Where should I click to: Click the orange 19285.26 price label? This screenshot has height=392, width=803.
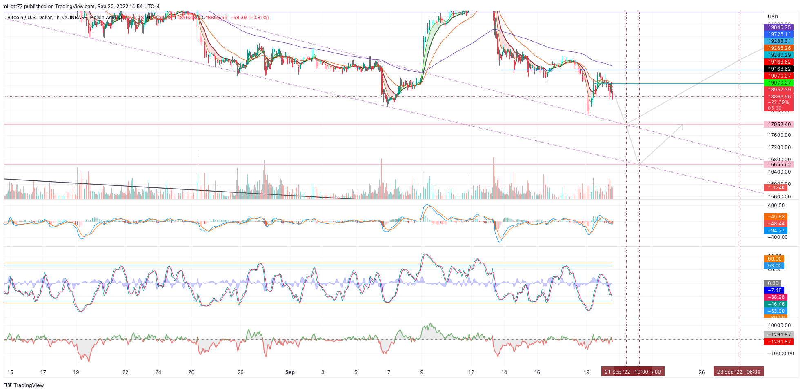(x=779, y=48)
